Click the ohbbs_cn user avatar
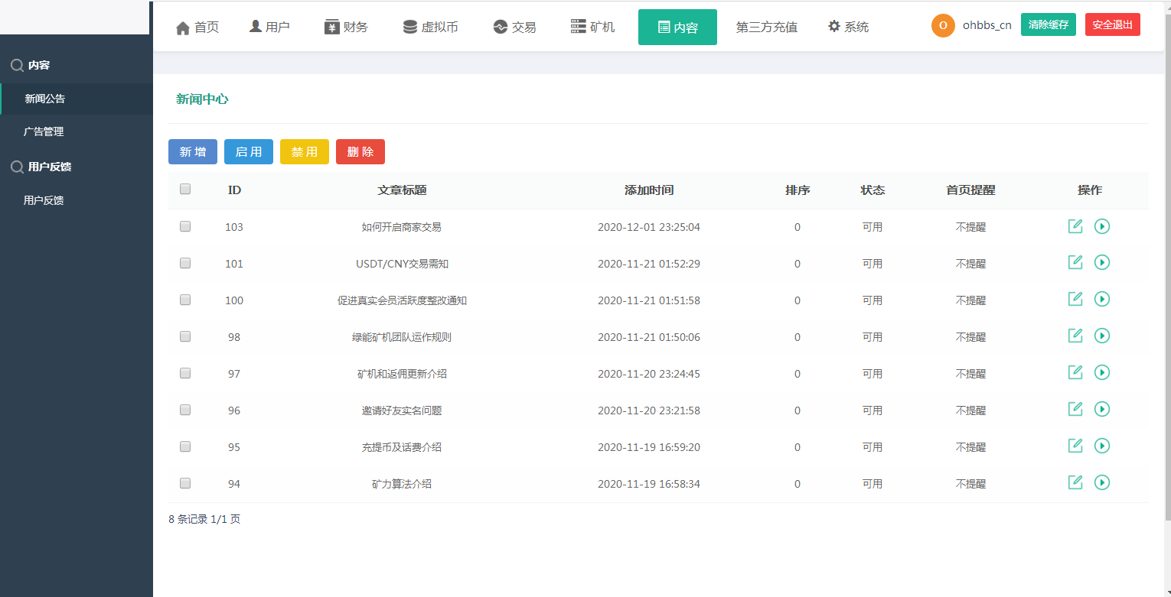The width and height of the screenshot is (1171, 597). pos(943,25)
